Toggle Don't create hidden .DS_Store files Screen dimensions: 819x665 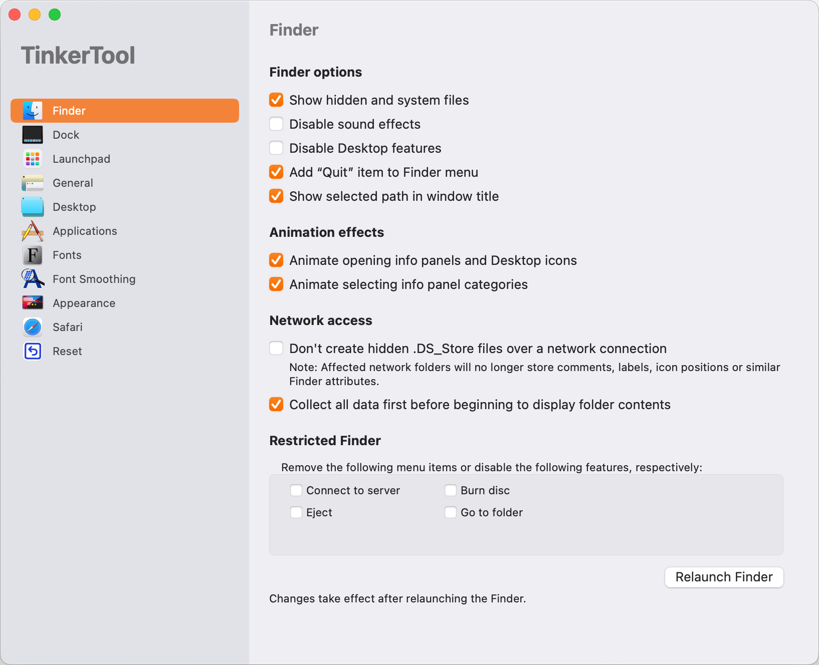click(276, 348)
